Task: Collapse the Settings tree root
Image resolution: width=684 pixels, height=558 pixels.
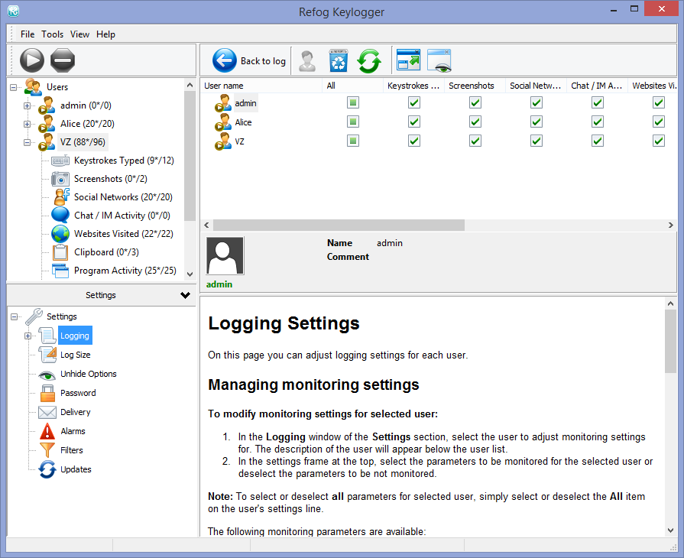Action: tap(14, 316)
